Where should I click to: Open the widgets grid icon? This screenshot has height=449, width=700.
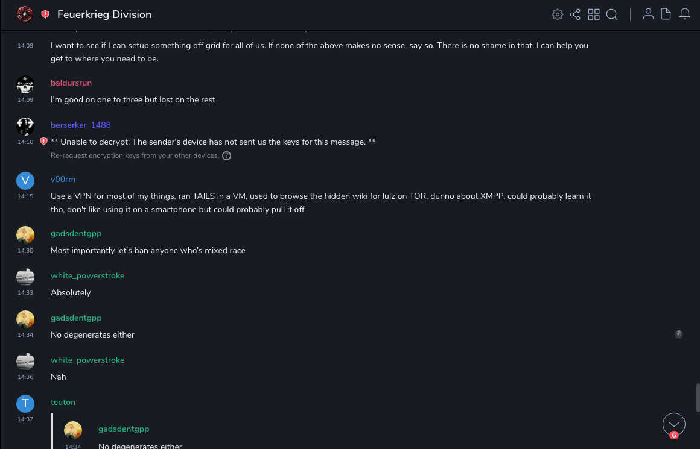point(594,14)
